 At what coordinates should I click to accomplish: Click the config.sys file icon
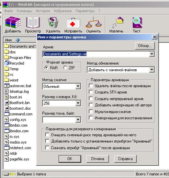click(x=7, y=119)
